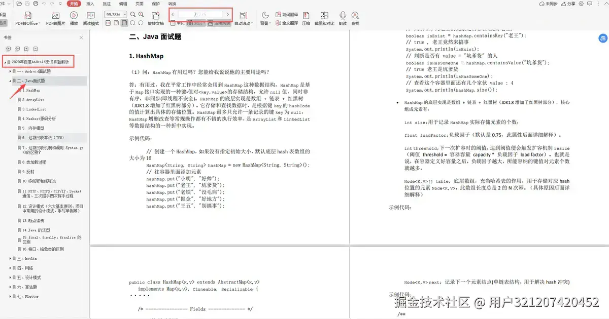The image size is (609, 319).
Task: Click the save icon in quick toolbar
Action: tap(26, 4)
